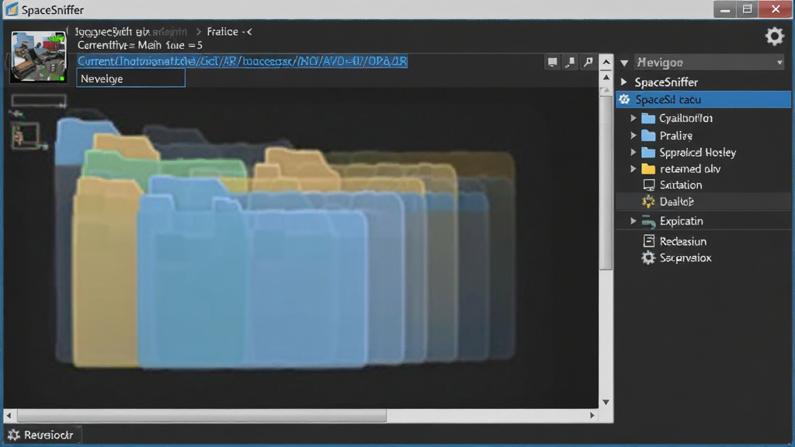Click the Cyalnoffon folder icon

point(648,118)
